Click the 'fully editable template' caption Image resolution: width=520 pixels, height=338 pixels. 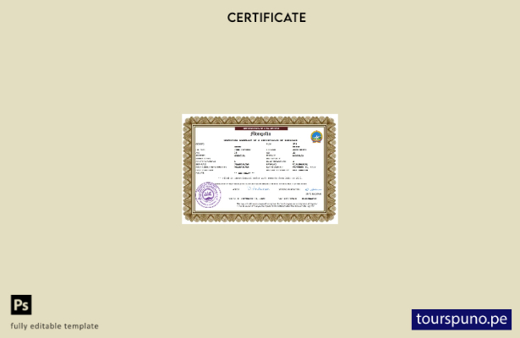coord(54,326)
